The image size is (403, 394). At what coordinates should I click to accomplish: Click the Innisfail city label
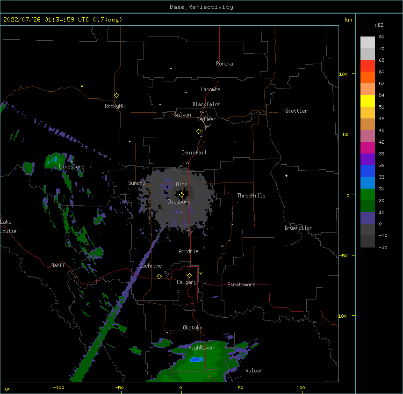tap(194, 153)
